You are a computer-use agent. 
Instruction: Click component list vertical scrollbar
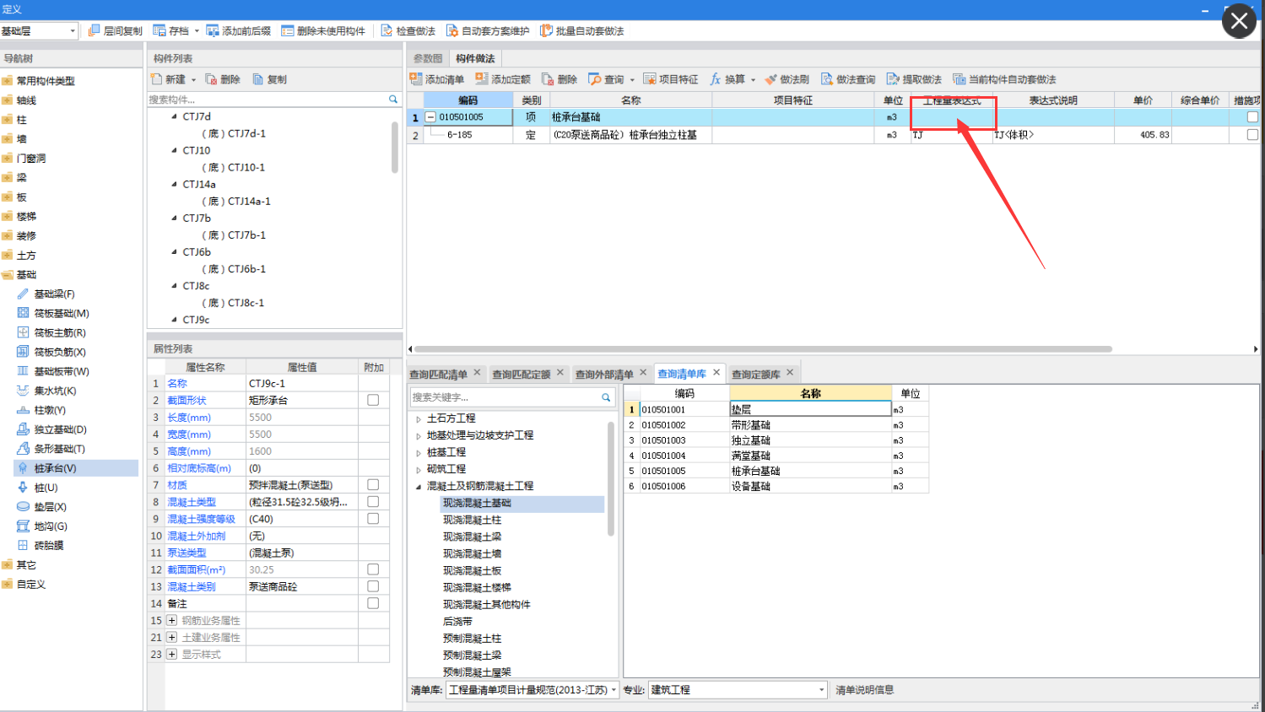395,147
